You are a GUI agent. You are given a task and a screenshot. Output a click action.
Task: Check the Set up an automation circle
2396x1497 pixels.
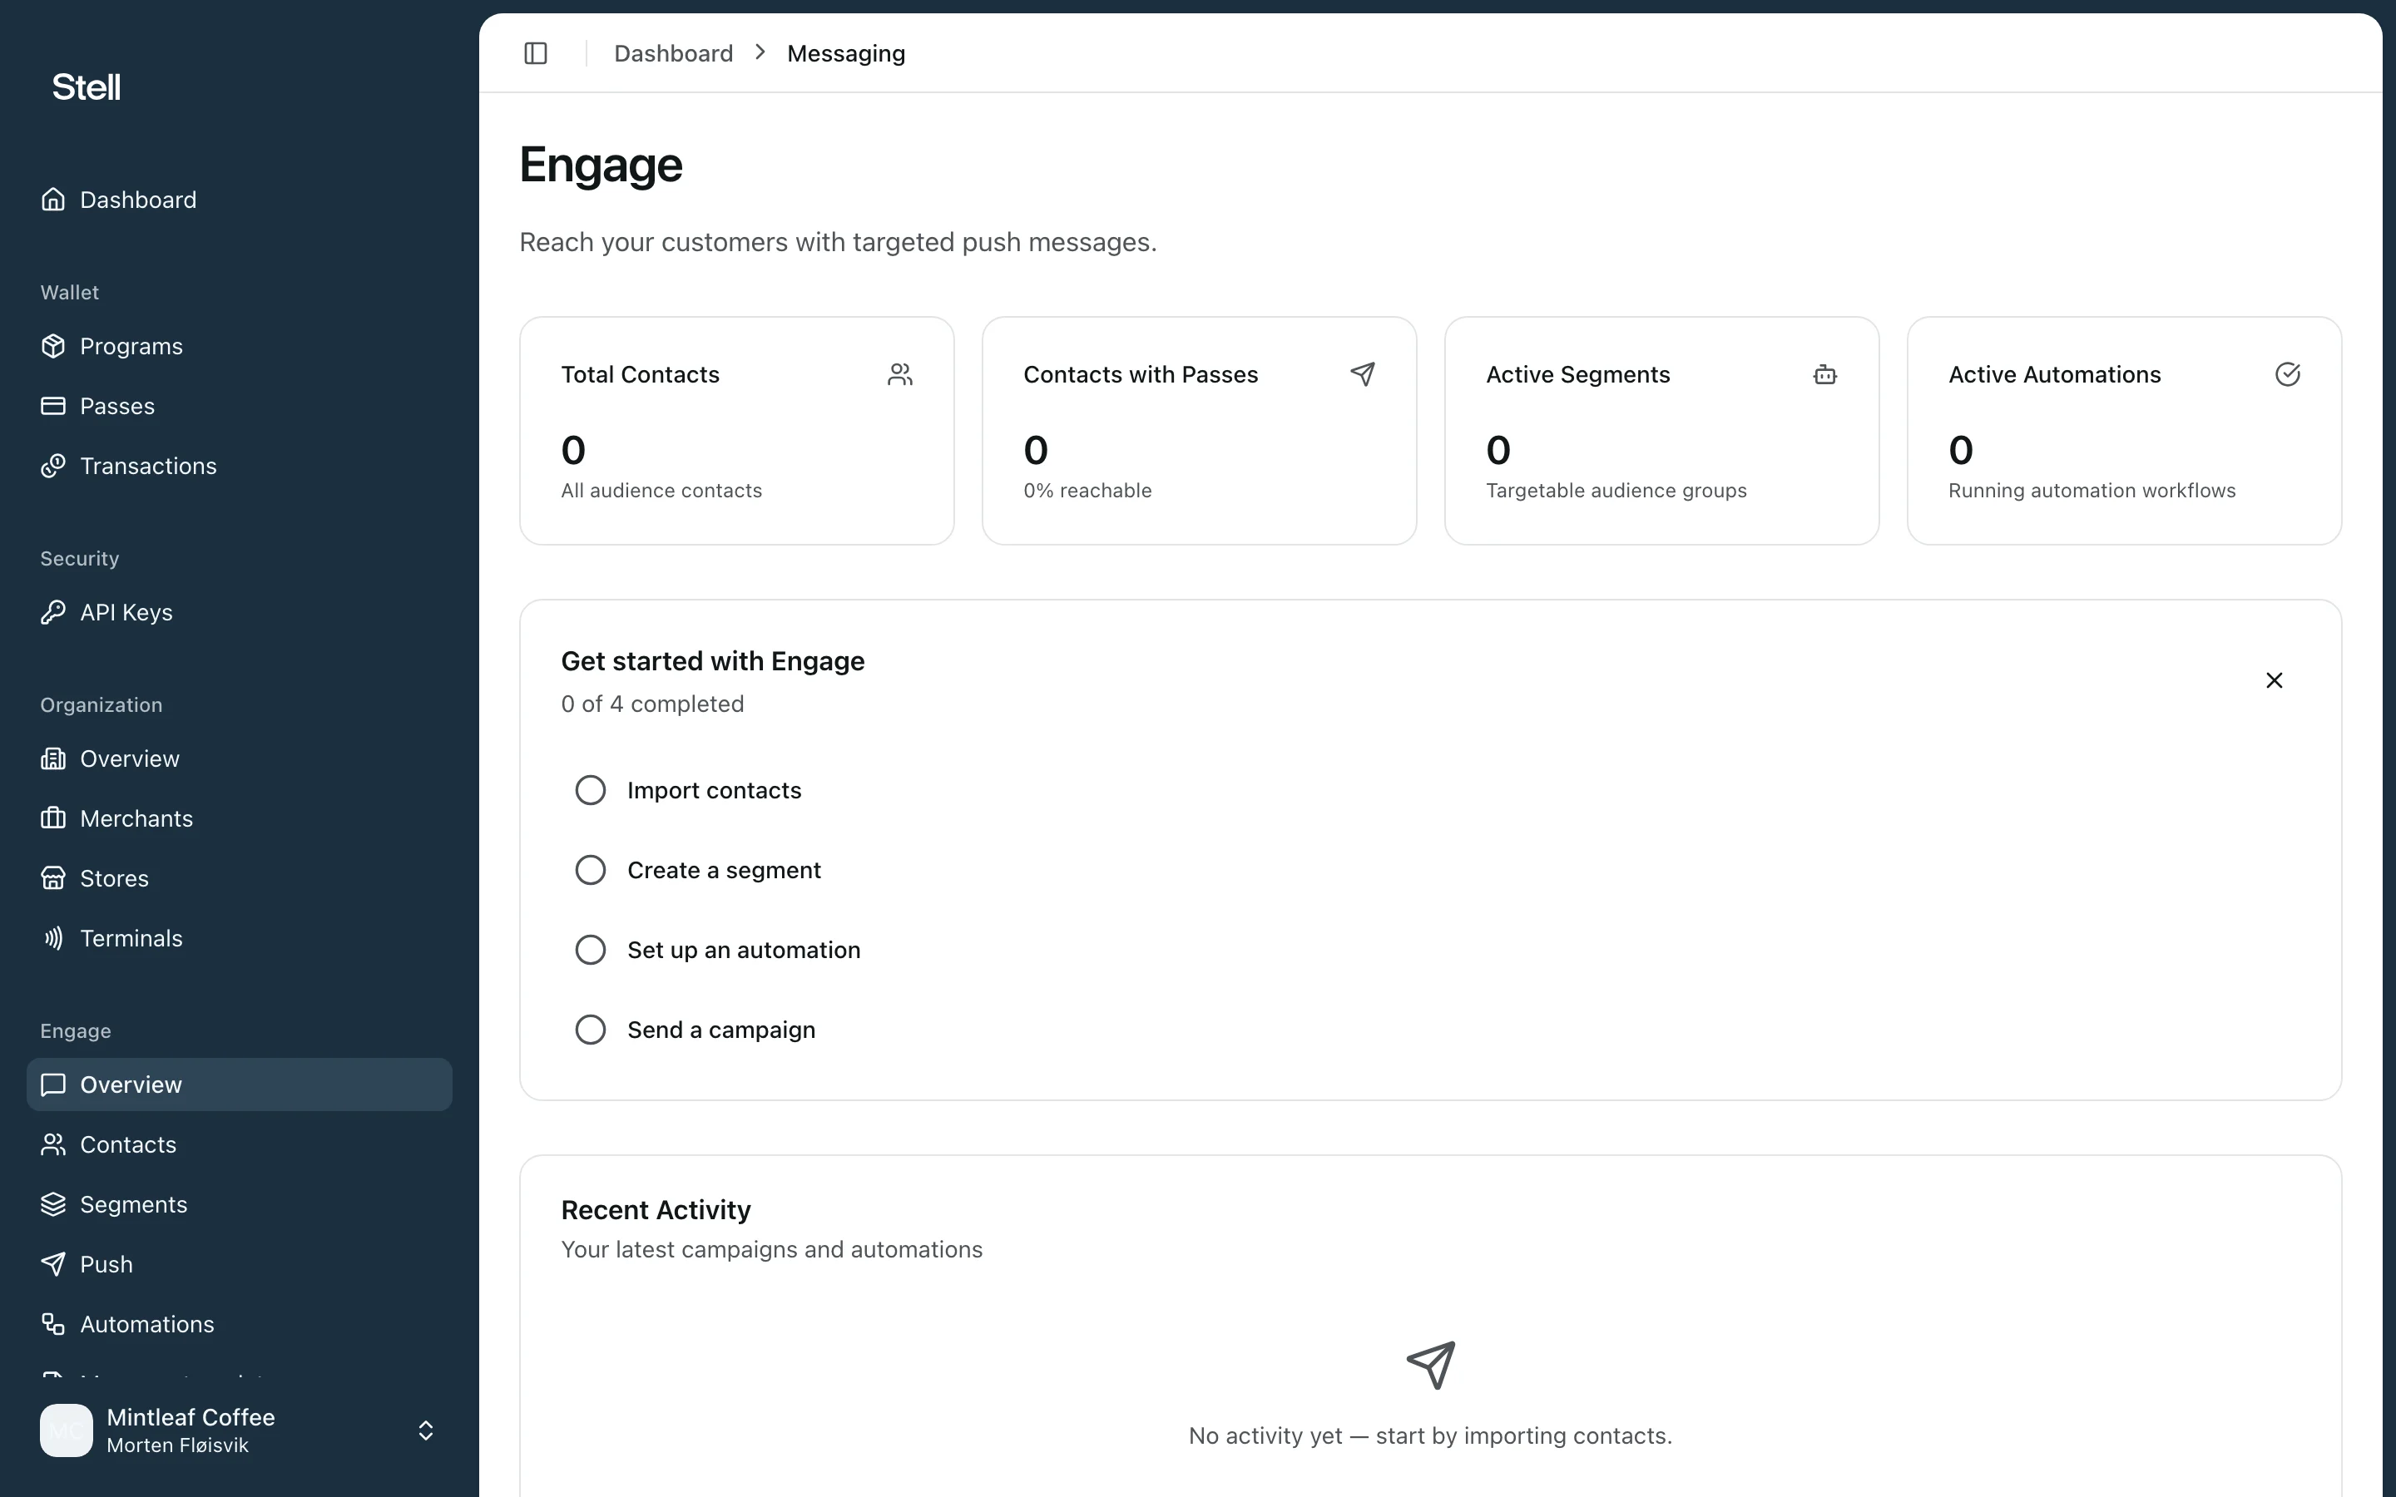[x=590, y=951]
